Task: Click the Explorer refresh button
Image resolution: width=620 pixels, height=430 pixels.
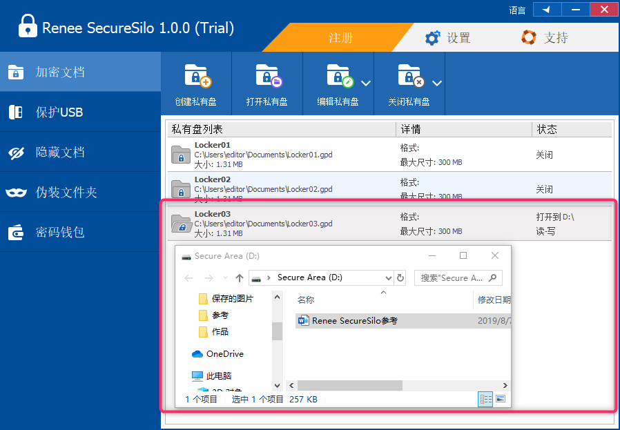Action: (x=400, y=278)
